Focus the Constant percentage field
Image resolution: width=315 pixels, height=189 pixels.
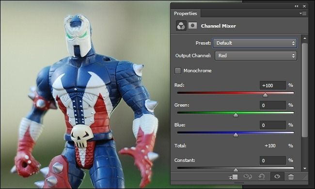click(x=273, y=160)
